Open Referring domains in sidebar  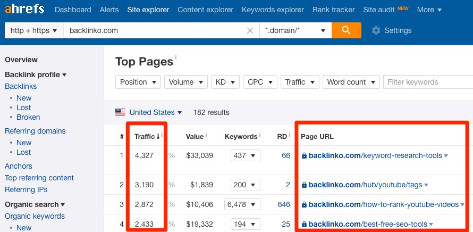point(35,131)
